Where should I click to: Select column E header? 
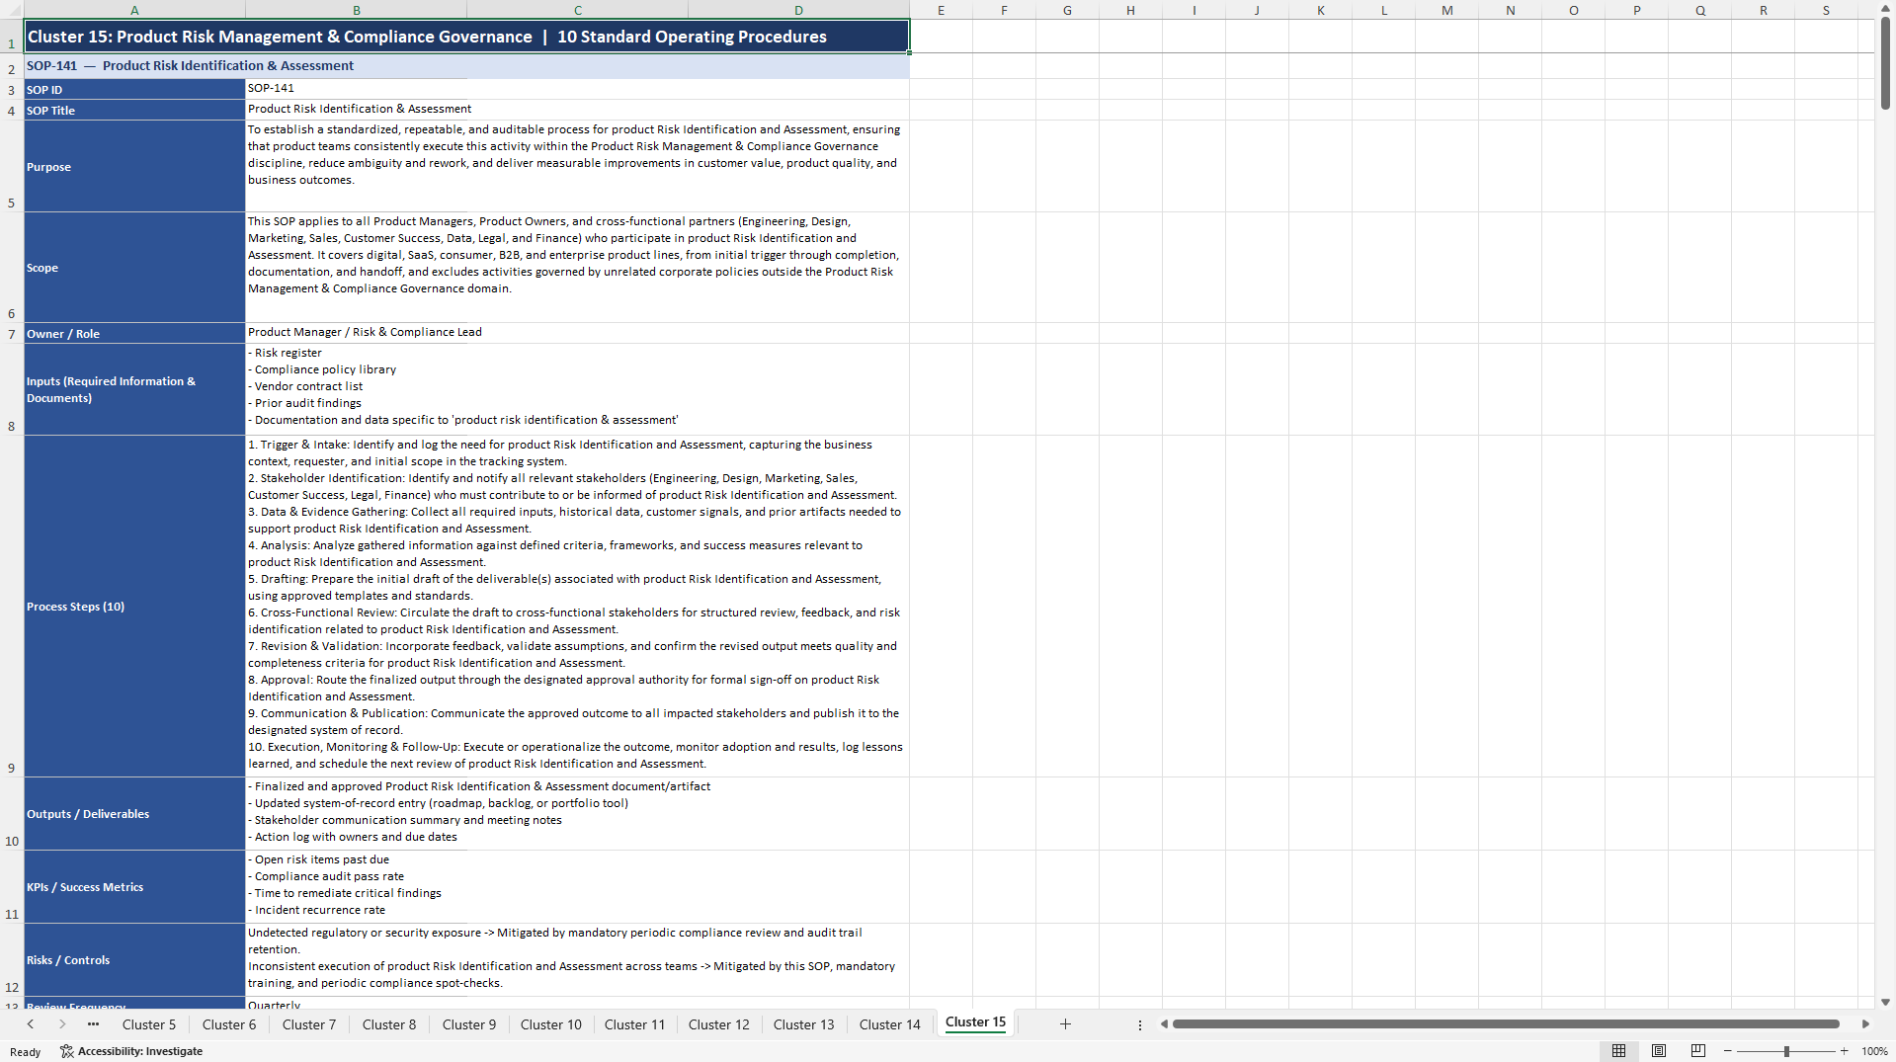pos(941,10)
